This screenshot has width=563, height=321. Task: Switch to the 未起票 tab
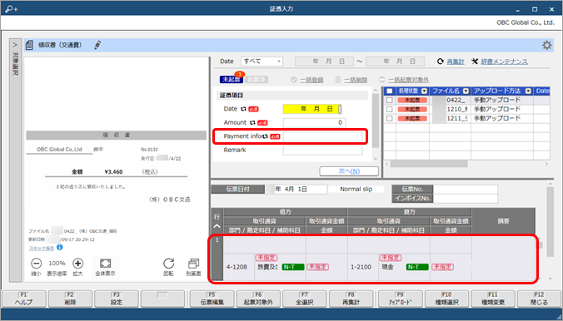[232, 80]
